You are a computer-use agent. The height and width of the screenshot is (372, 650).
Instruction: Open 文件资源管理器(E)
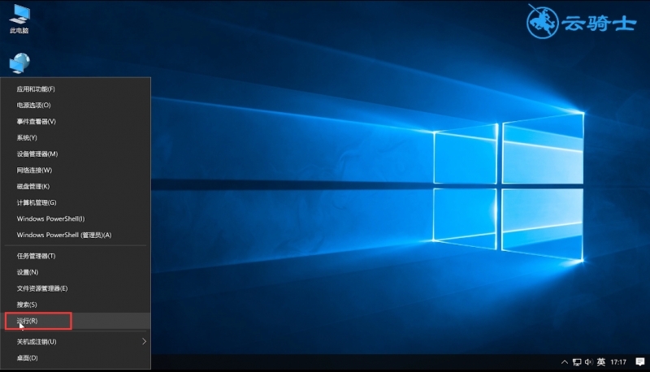pos(77,288)
